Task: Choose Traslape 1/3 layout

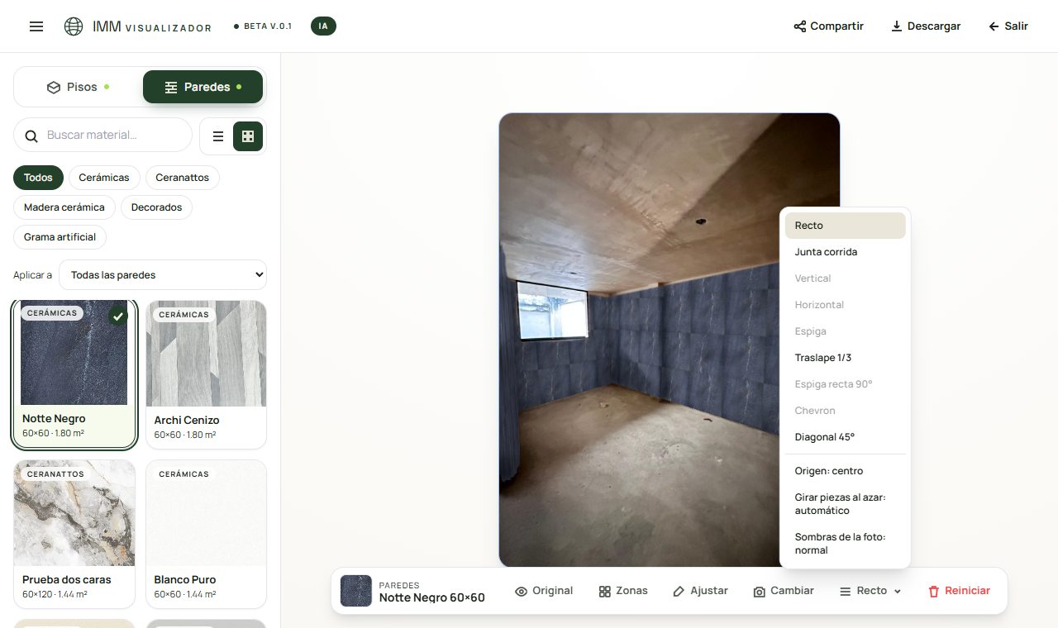Action: 845,358
